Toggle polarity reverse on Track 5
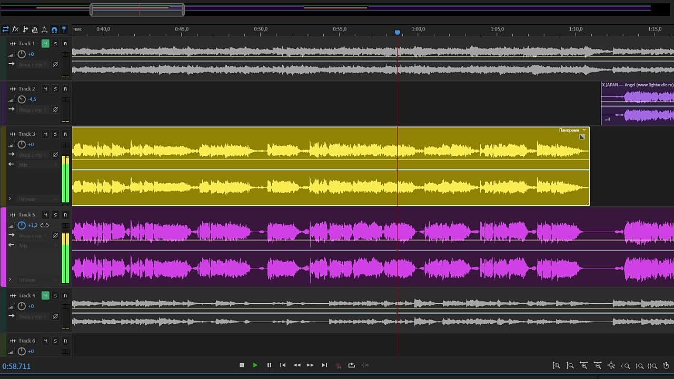This screenshot has height=379, width=674. (x=55, y=235)
